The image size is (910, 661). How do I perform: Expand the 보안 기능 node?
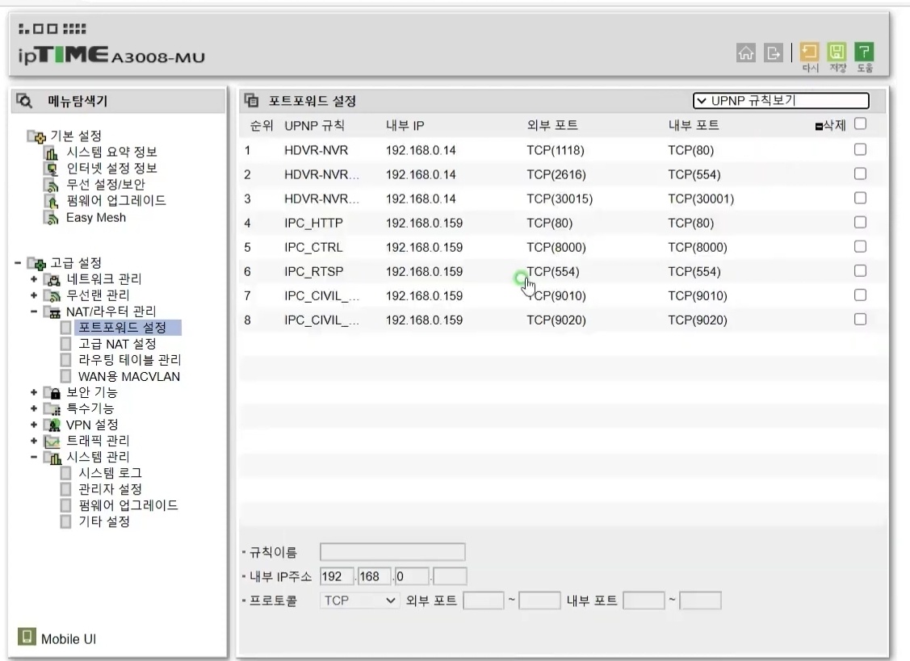[x=34, y=392]
